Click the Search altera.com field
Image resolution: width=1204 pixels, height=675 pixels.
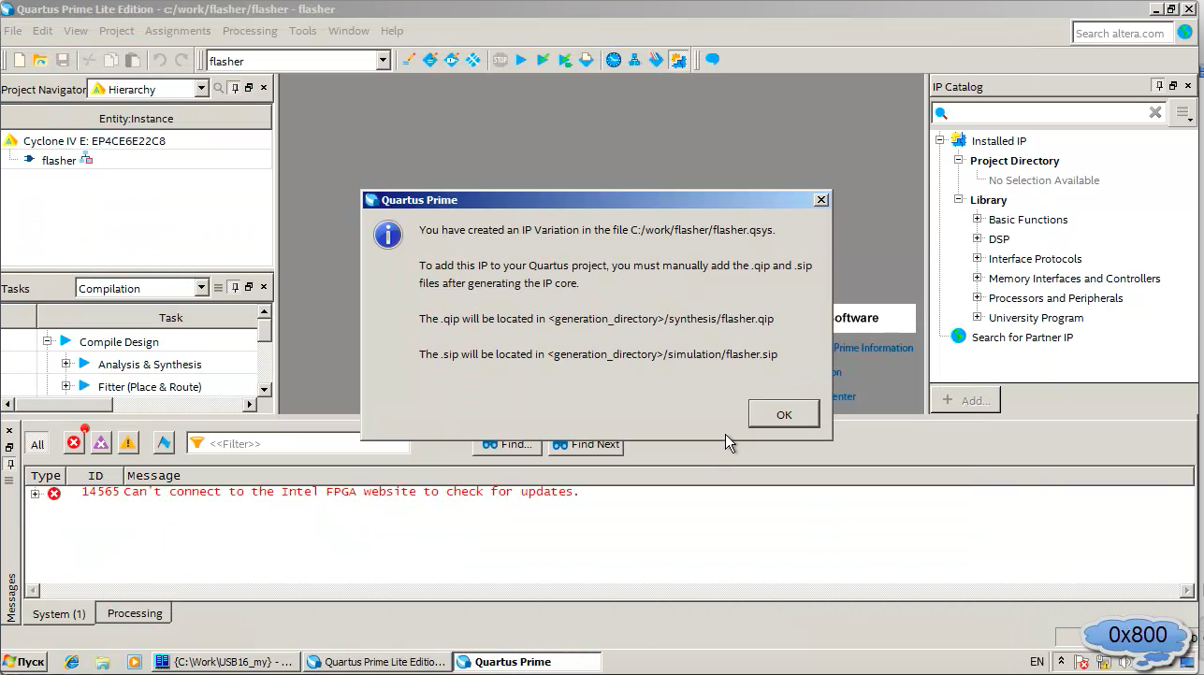click(x=1121, y=33)
